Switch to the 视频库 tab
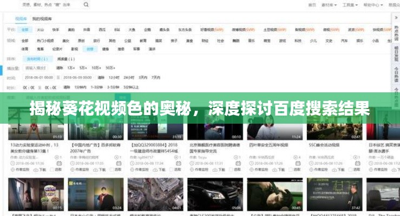This screenshot has width=400, height=216. 21,18
